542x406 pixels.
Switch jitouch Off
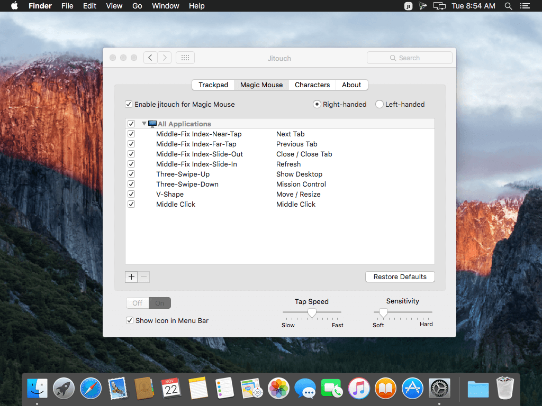138,303
